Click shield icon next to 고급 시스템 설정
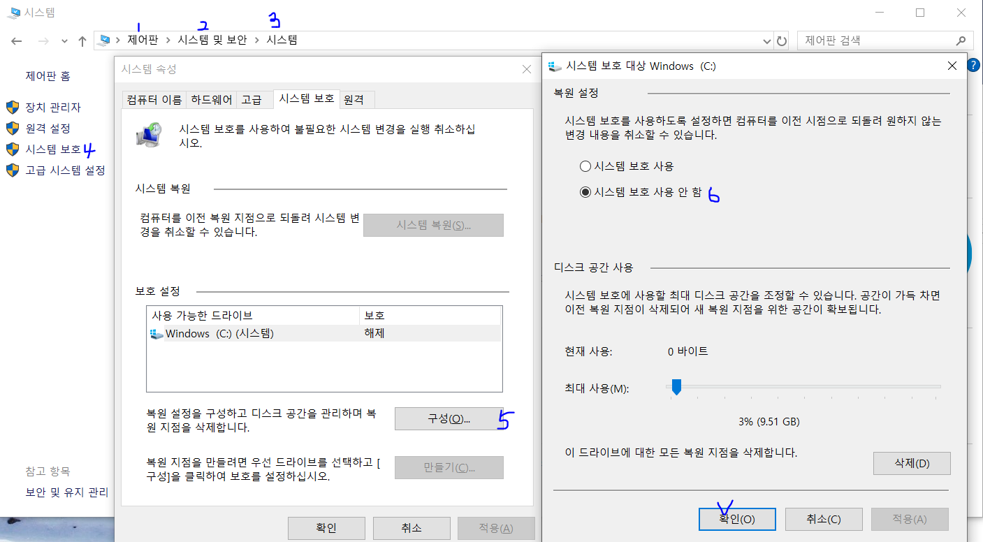 coord(13,170)
